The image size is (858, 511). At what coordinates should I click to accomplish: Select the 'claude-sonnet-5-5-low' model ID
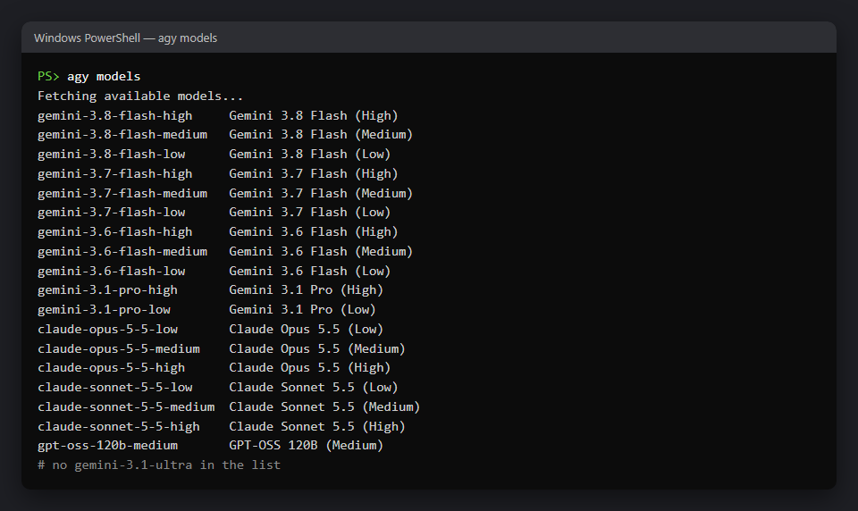coord(115,388)
